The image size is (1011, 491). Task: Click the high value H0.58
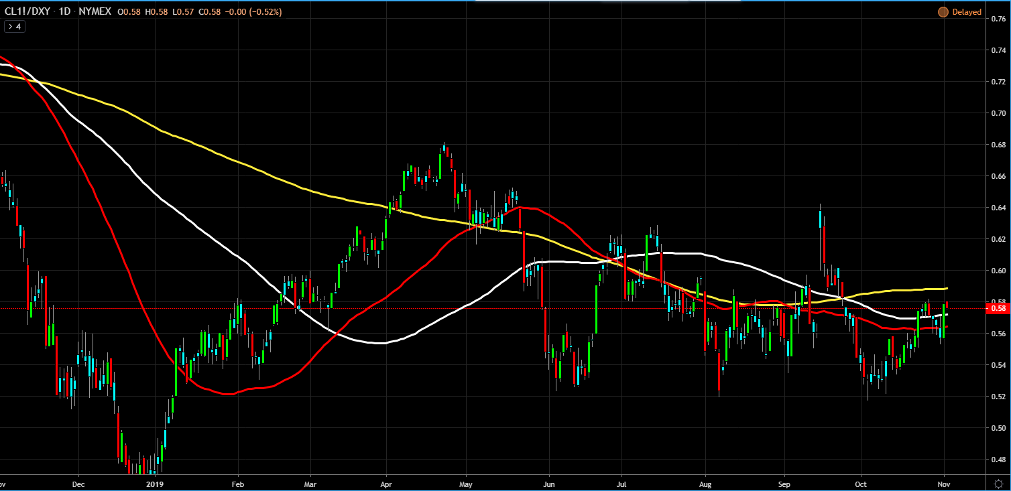pyautogui.click(x=157, y=12)
